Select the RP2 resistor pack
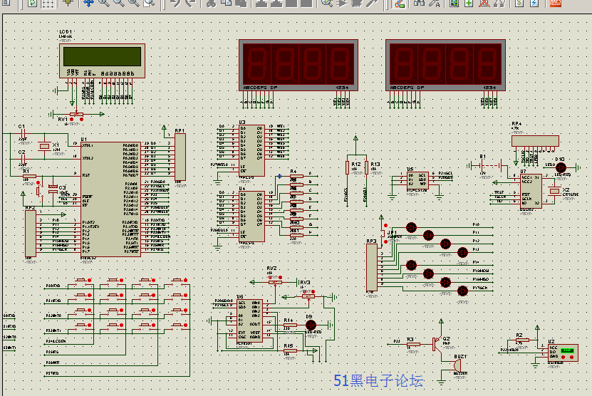The height and width of the screenshot is (396, 592). pos(30,234)
